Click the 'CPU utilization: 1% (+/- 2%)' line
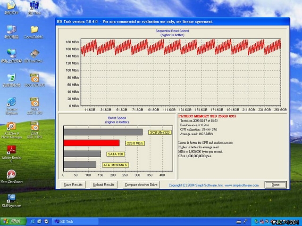 (199, 129)
